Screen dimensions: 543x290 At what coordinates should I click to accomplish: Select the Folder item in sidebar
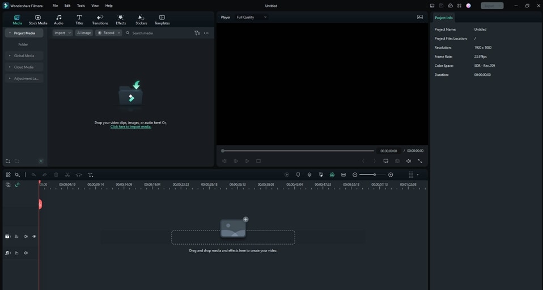click(x=23, y=44)
